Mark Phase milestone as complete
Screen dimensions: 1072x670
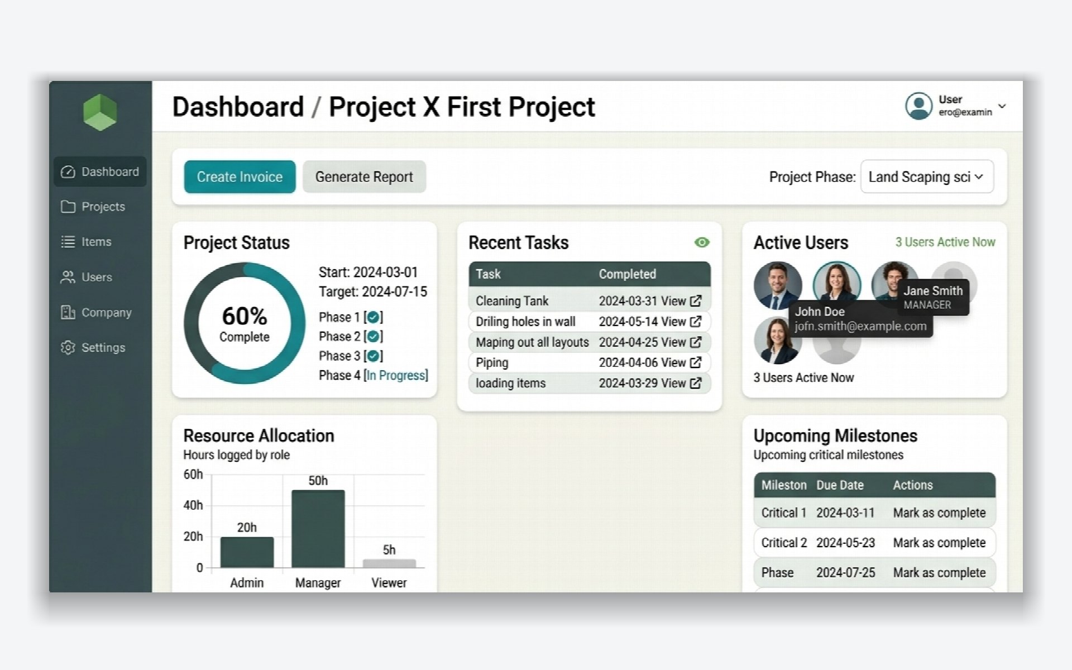coord(939,572)
